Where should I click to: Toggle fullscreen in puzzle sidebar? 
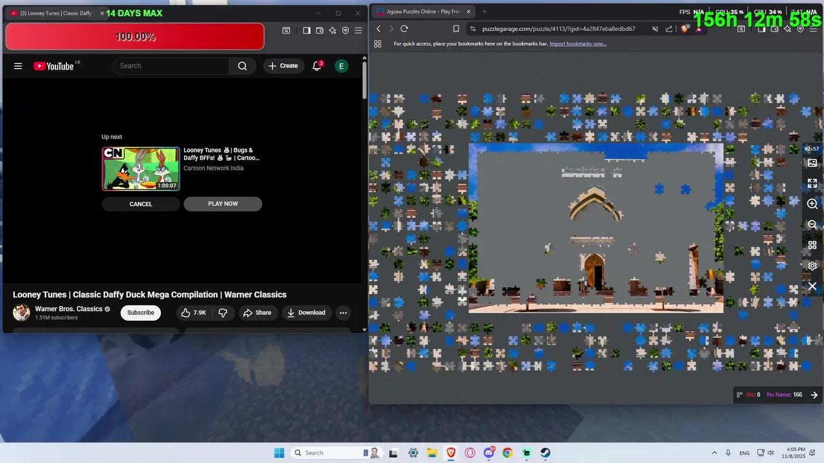pyautogui.click(x=812, y=183)
